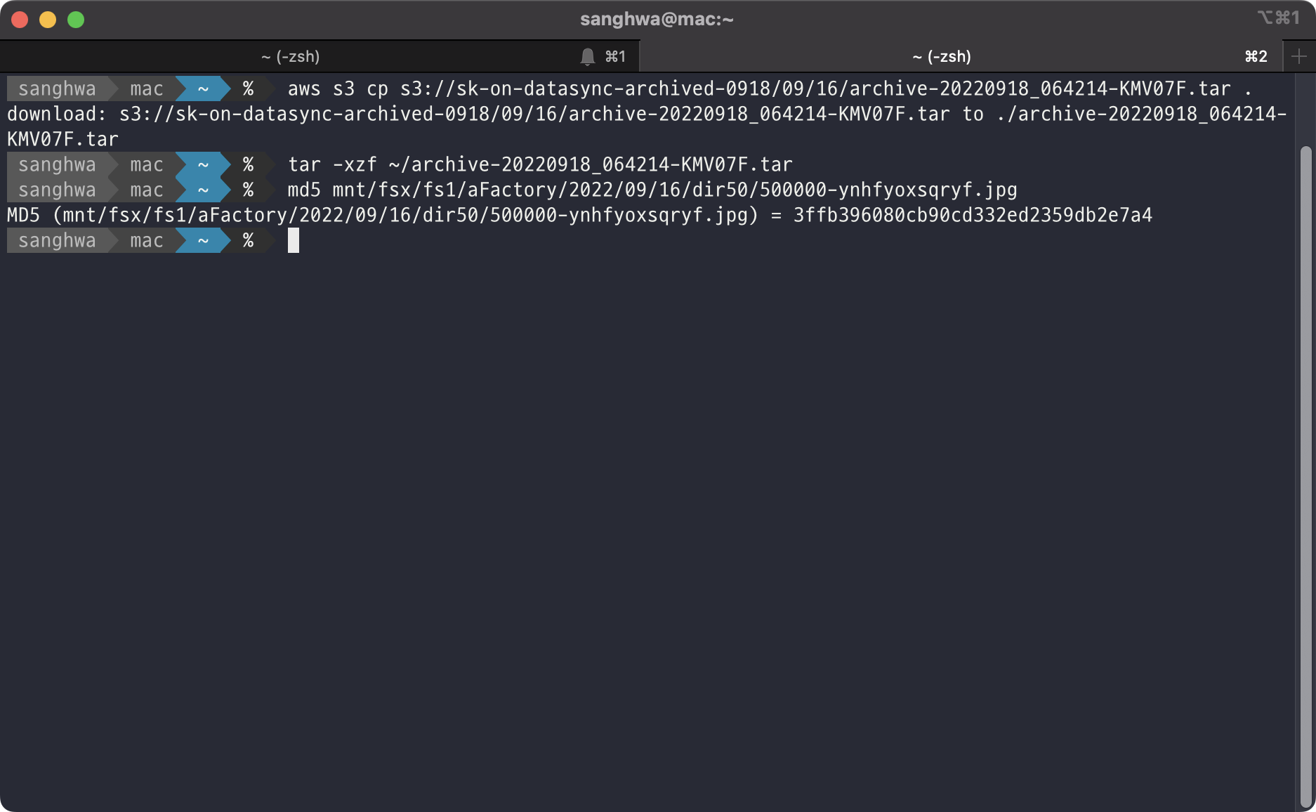Image resolution: width=1316 pixels, height=812 pixels.
Task: Click the blue tilde segment on the last prompt
Action: (x=203, y=240)
